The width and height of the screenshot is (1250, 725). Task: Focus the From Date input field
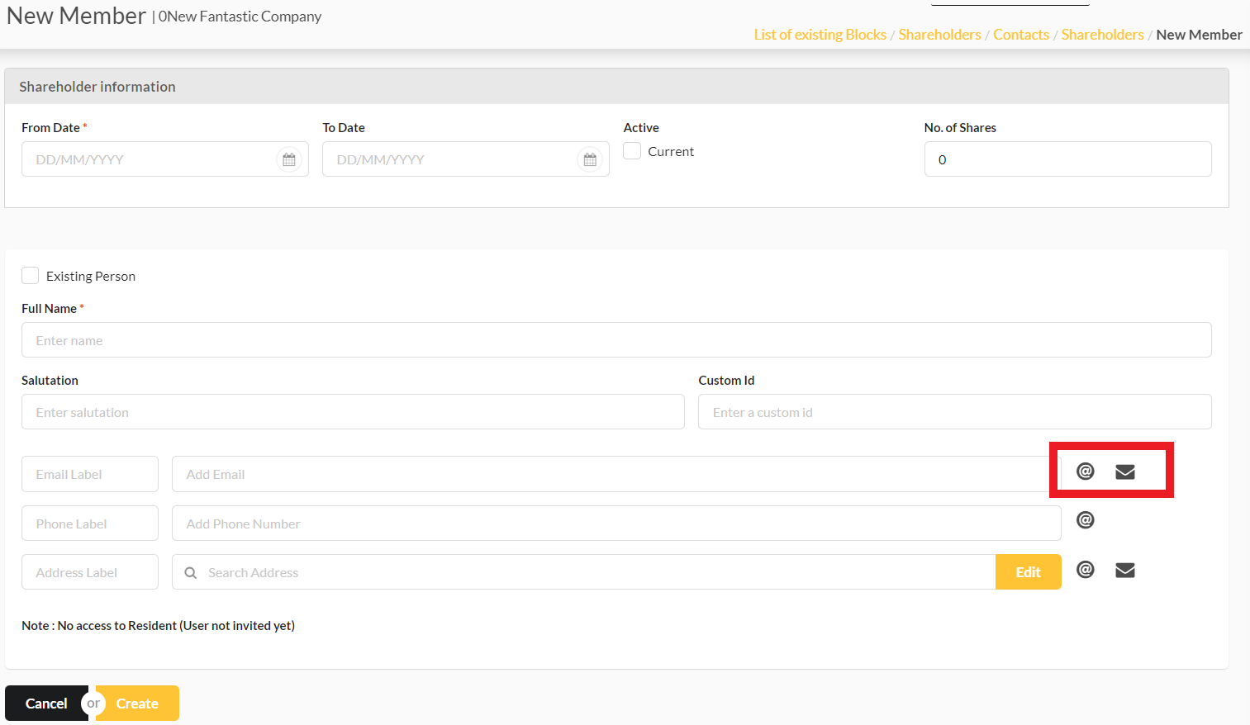(165, 159)
